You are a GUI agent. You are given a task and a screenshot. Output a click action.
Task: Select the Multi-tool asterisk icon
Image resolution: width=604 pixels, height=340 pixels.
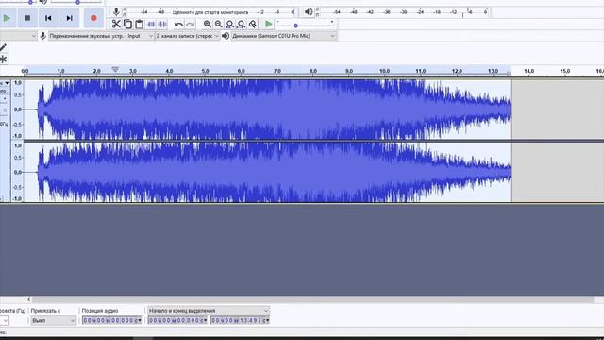(3, 59)
